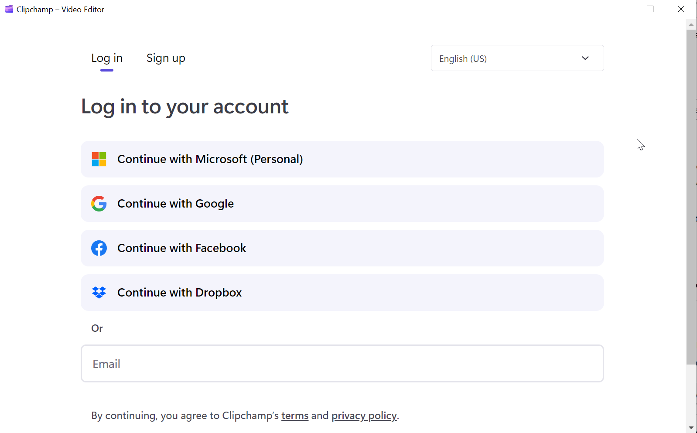Switch to the Sign up tab
697x433 pixels.
166,58
